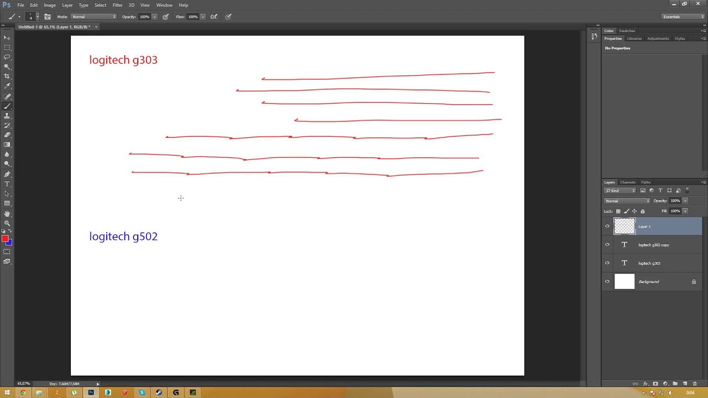708x398 pixels.
Task: Select the Magic Wand tool
Action: click(7, 66)
